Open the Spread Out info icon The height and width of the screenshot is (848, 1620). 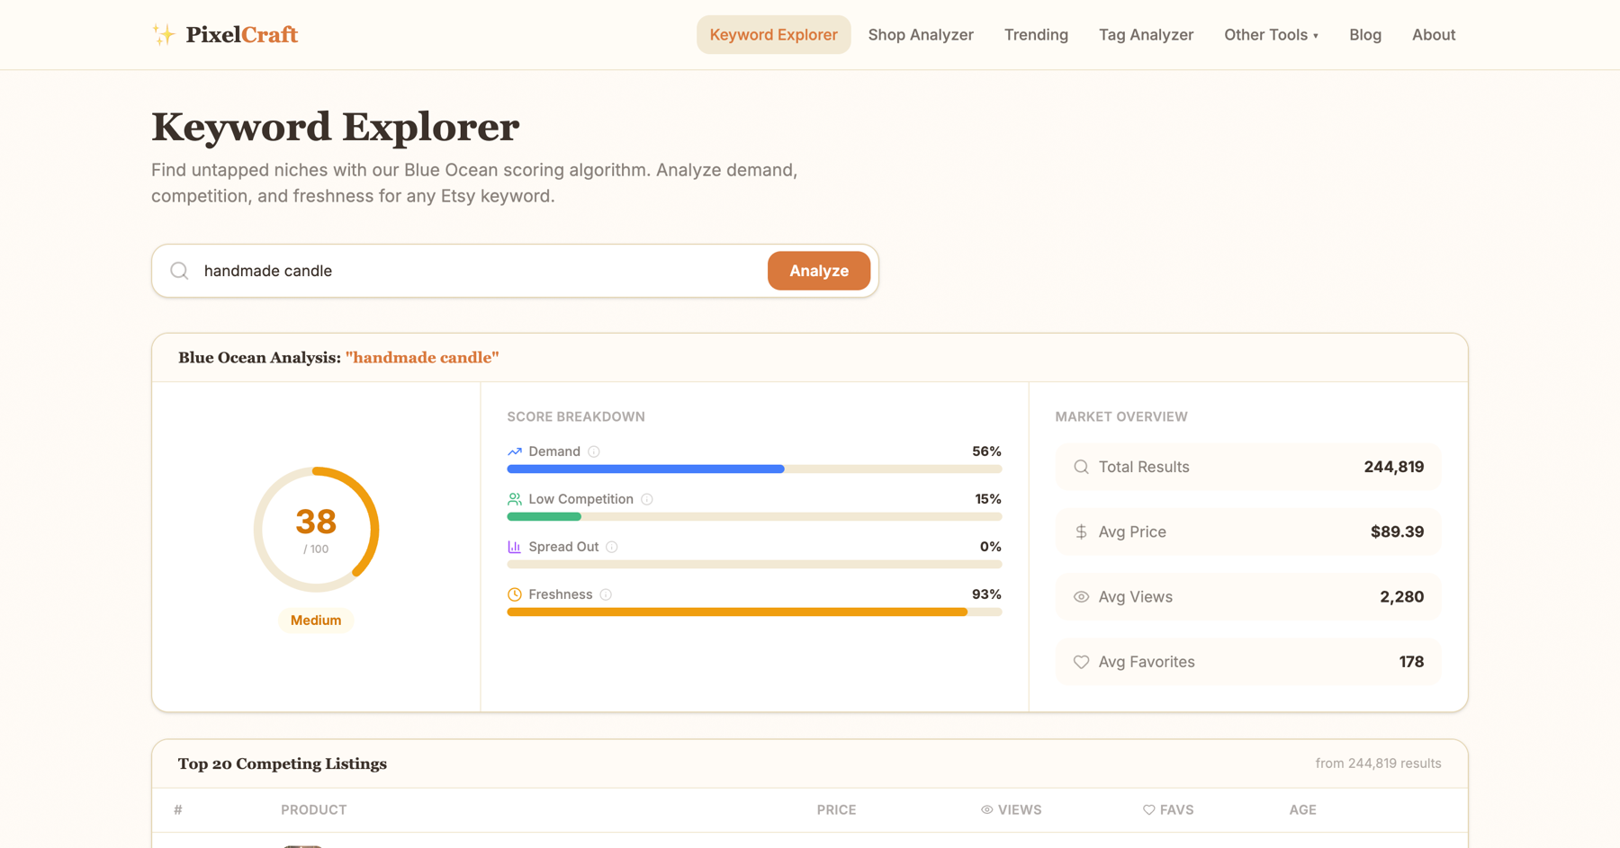pyautogui.click(x=612, y=547)
